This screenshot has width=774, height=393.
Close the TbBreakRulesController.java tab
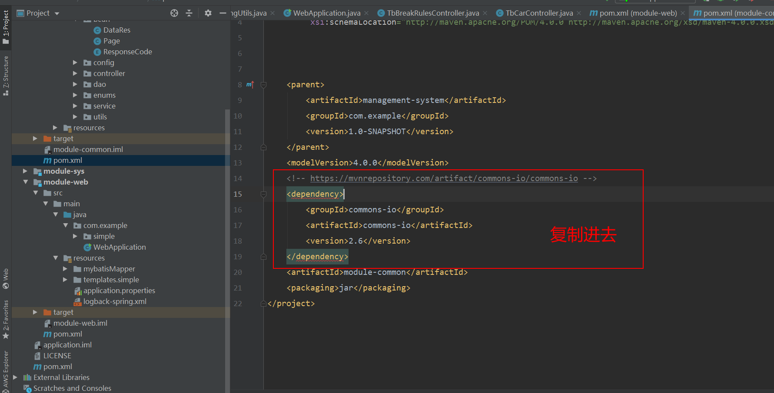pyautogui.click(x=485, y=13)
